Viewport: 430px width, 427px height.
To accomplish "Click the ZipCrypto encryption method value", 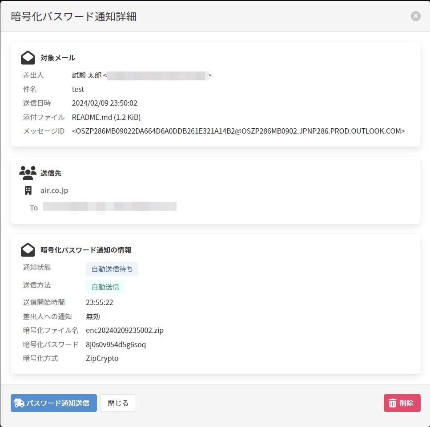I will (x=102, y=358).
